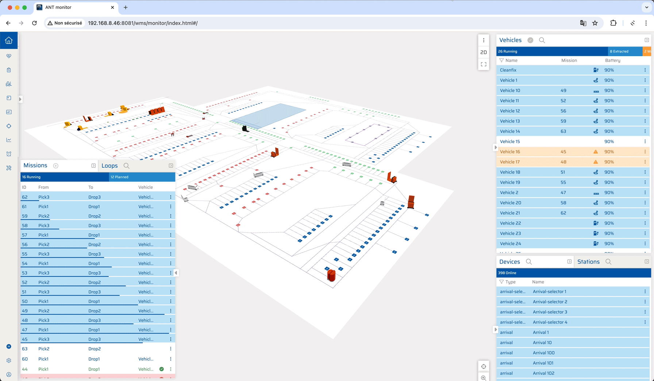Click the round edit icon next to Vehicles

pos(530,40)
